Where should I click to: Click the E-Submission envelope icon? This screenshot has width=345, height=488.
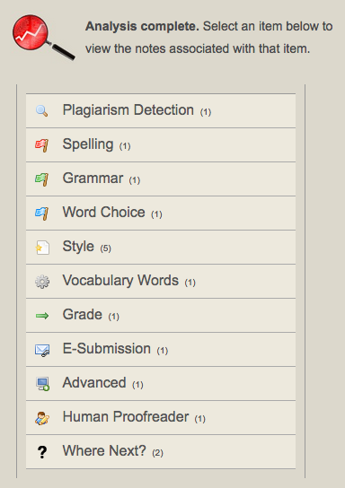pos(42,350)
